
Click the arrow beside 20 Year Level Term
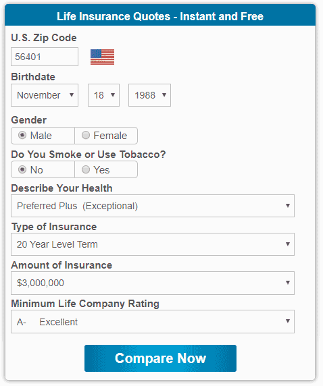click(287, 244)
